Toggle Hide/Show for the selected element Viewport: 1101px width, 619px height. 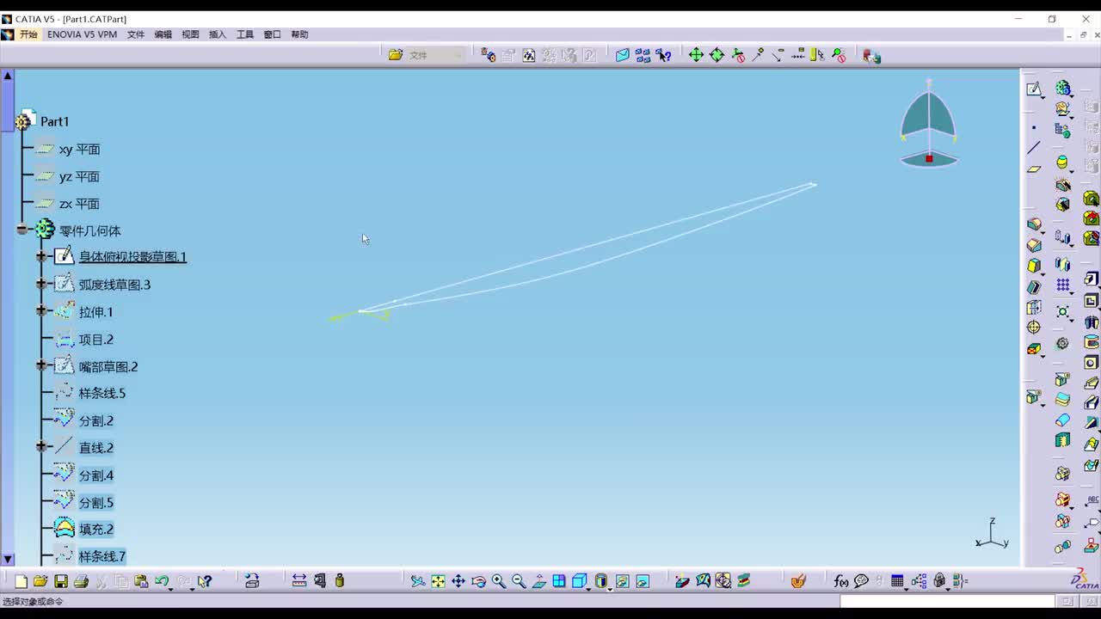622,581
